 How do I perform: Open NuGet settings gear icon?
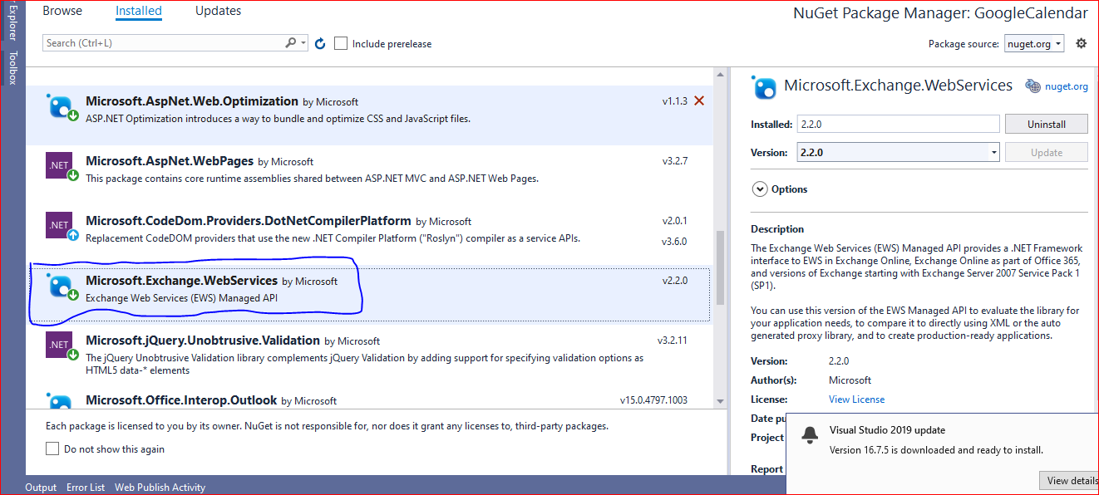click(1081, 43)
